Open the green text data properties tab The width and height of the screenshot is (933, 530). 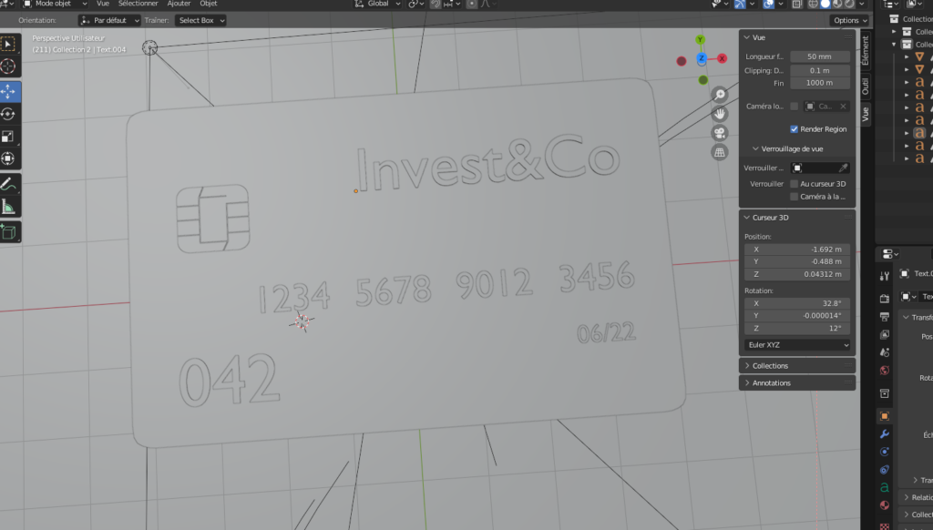[884, 487]
